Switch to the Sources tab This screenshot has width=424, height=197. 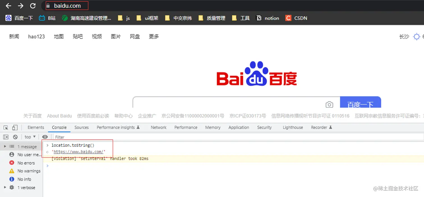pos(82,127)
